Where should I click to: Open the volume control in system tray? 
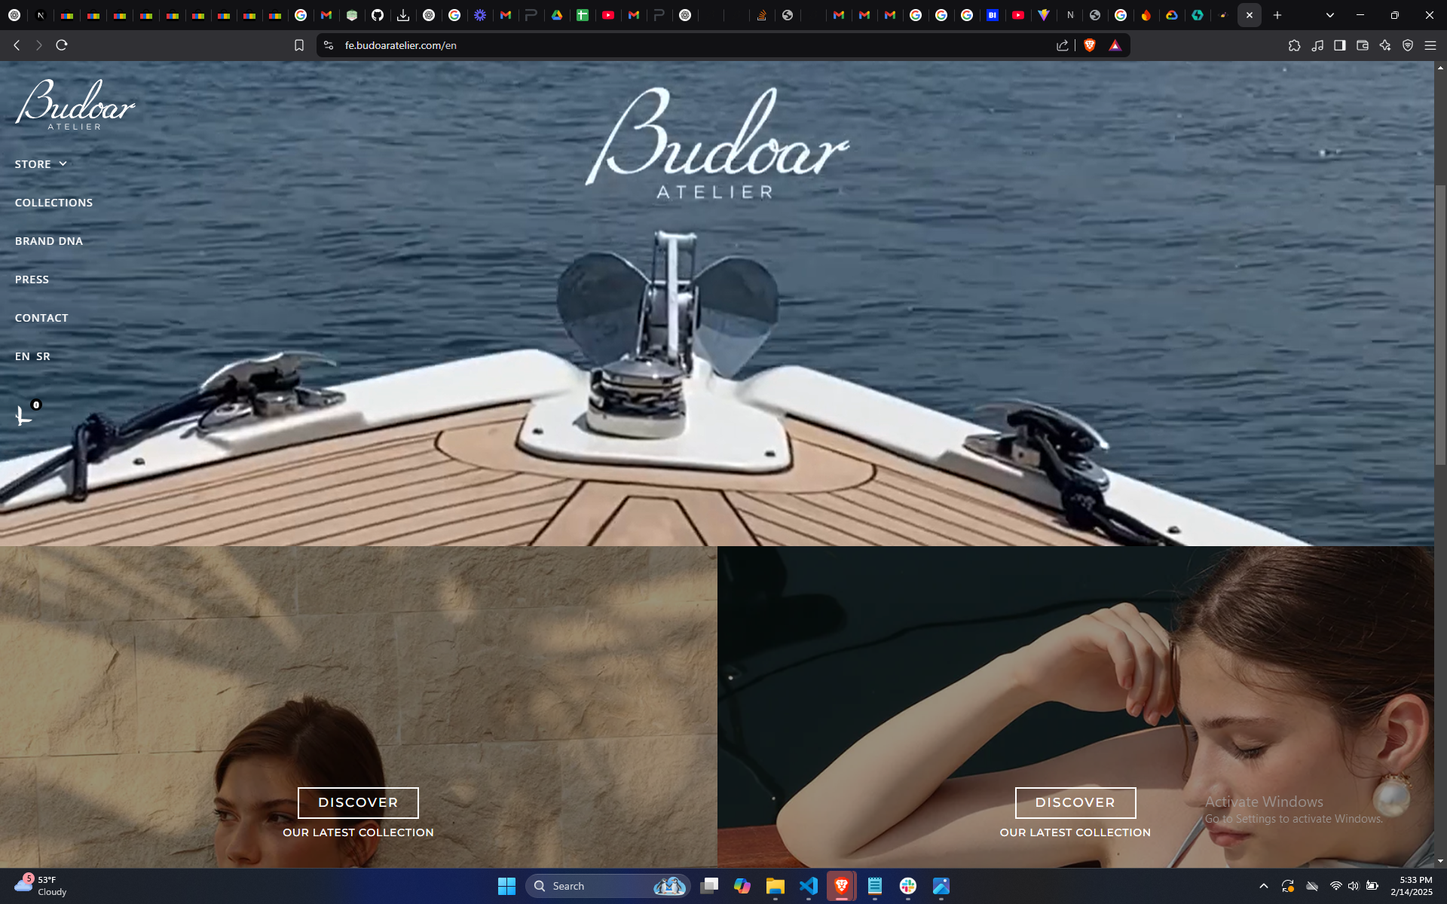point(1354,886)
